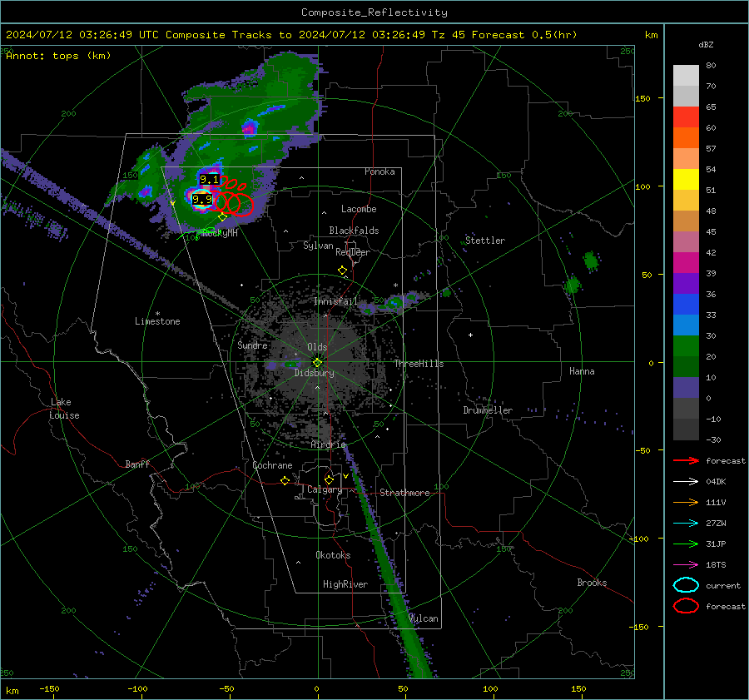Pick the bright green 30-20 dBZ band
This screenshot has height=700, width=749.
pyautogui.click(x=686, y=346)
